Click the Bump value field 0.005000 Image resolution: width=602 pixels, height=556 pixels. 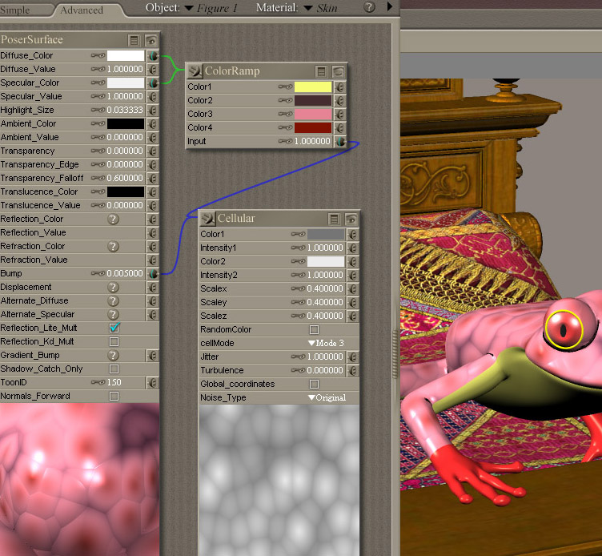point(125,273)
